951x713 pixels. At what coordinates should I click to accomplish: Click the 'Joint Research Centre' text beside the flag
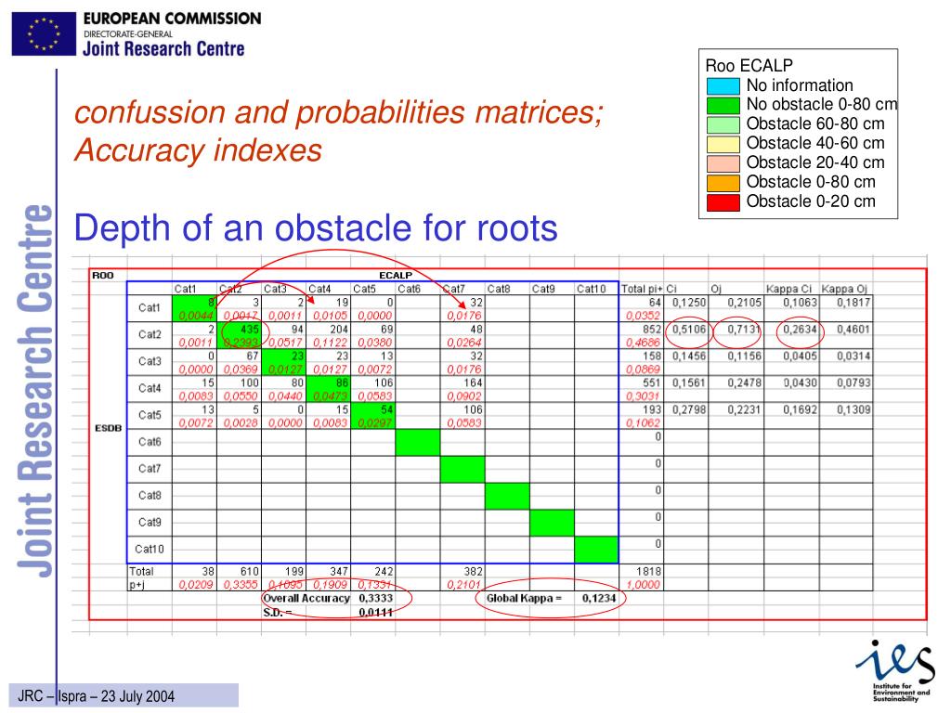pyautogui.click(x=163, y=48)
